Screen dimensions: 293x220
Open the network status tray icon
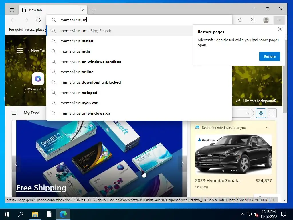tap(249, 214)
